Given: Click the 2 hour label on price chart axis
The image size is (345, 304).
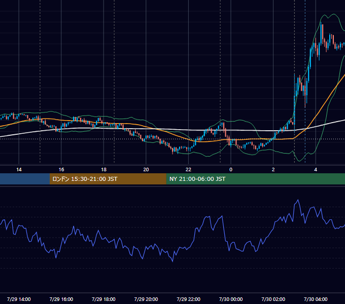Looking at the screenshot, I should (x=273, y=170).
